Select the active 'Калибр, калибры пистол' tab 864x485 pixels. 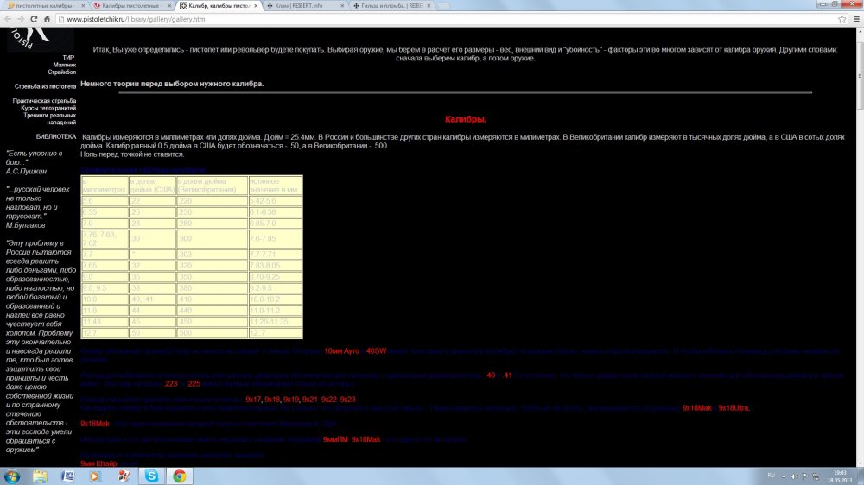[x=219, y=5]
